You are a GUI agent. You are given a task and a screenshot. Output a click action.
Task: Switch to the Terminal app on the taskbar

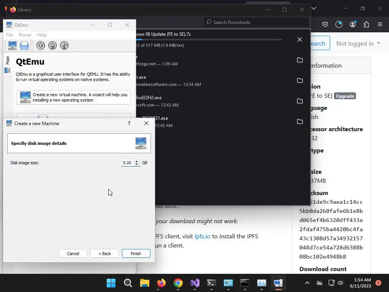[211, 283]
